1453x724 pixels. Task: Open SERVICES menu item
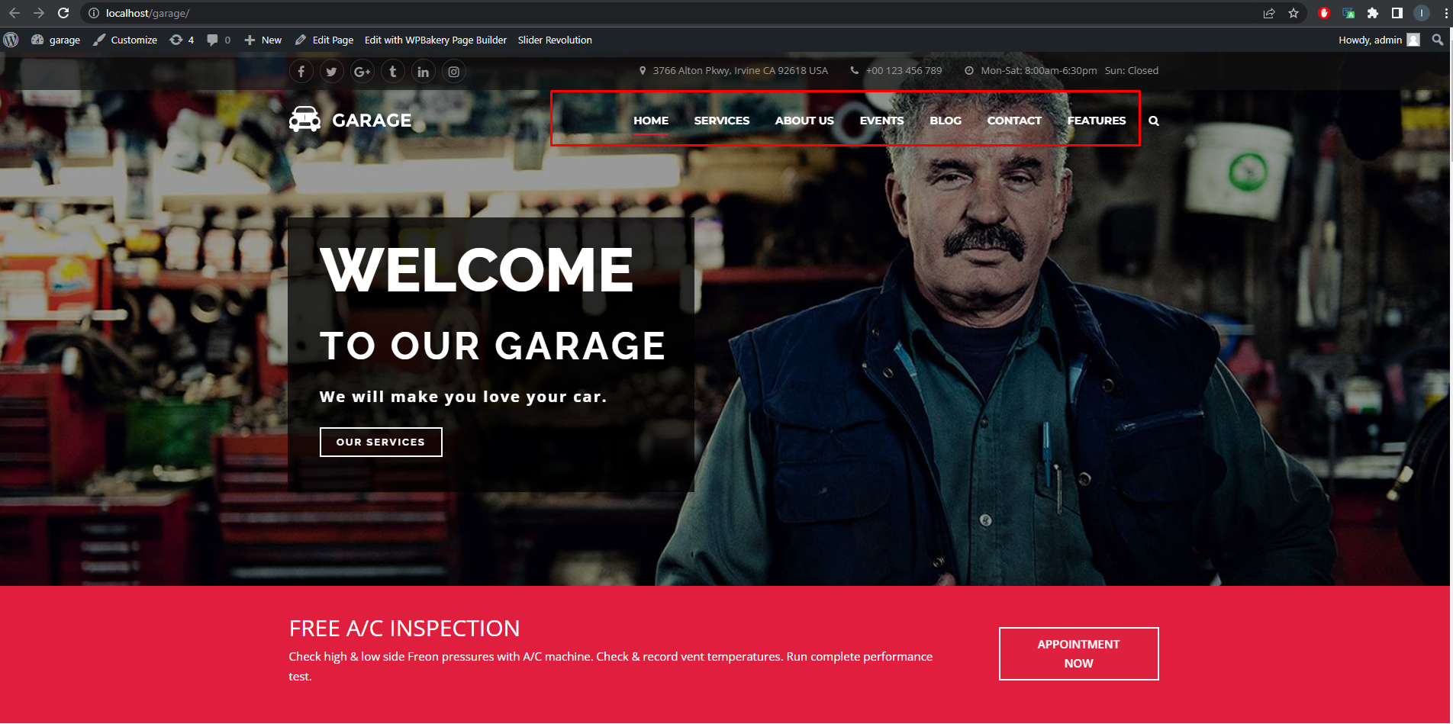[722, 121]
